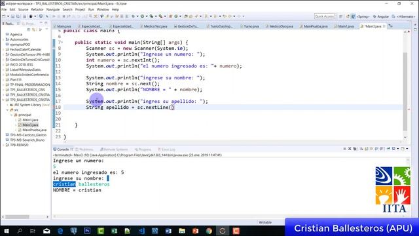Open the Open Console dropdown arrow
This screenshot has width=419, height=236.
407,149
